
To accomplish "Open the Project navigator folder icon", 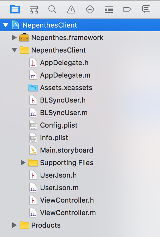I will (15, 9).
